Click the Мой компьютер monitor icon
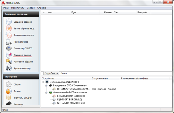This screenshot has height=113, width=174. pyautogui.click(x=47, y=82)
